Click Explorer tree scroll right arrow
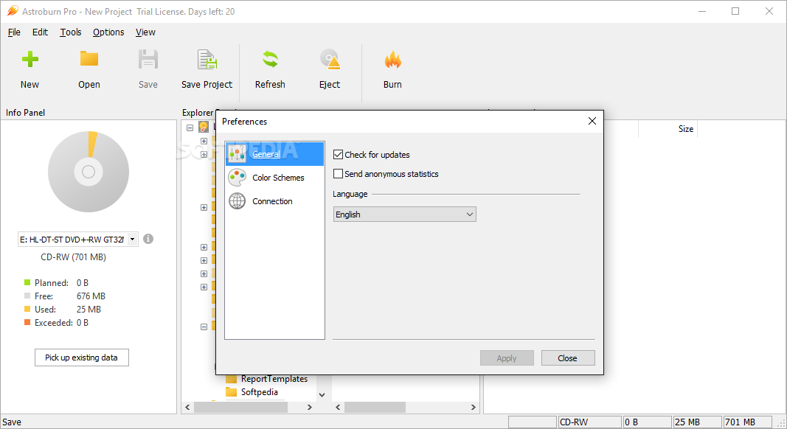This screenshot has width=787, height=429. pos(310,407)
